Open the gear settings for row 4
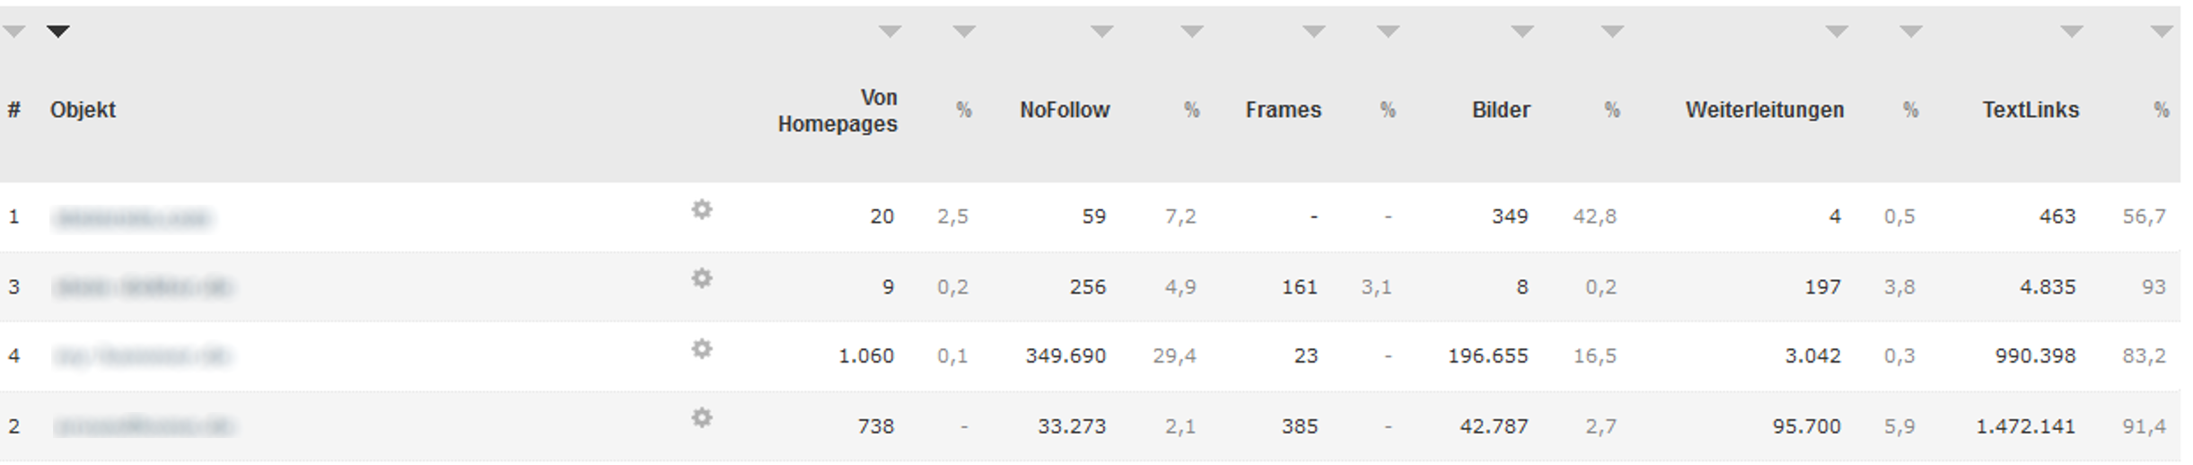Screen dimensions: 2193x465 pyautogui.click(x=702, y=349)
